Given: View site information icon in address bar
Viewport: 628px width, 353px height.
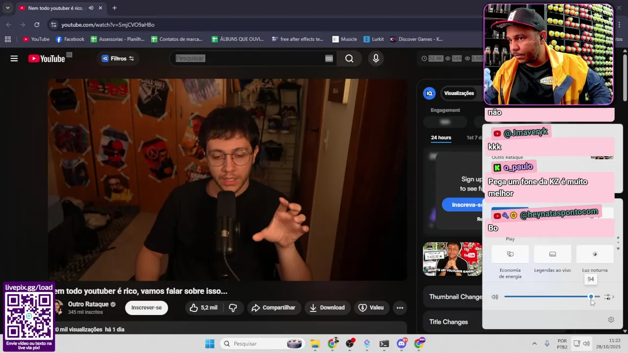Looking at the screenshot, I should (53, 25).
